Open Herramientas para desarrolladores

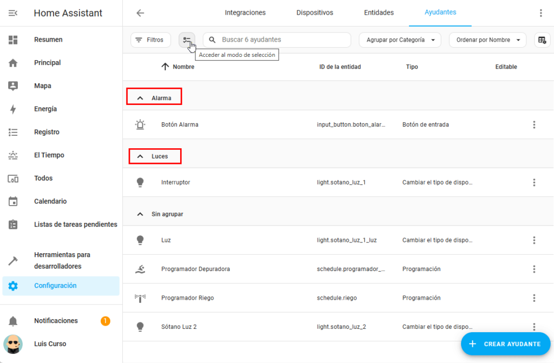62,260
